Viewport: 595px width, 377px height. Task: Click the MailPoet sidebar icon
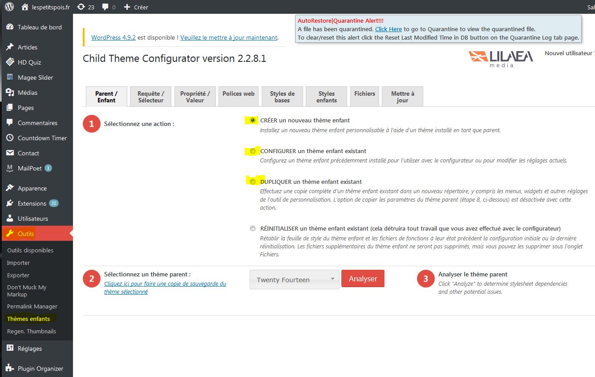[x=10, y=168]
